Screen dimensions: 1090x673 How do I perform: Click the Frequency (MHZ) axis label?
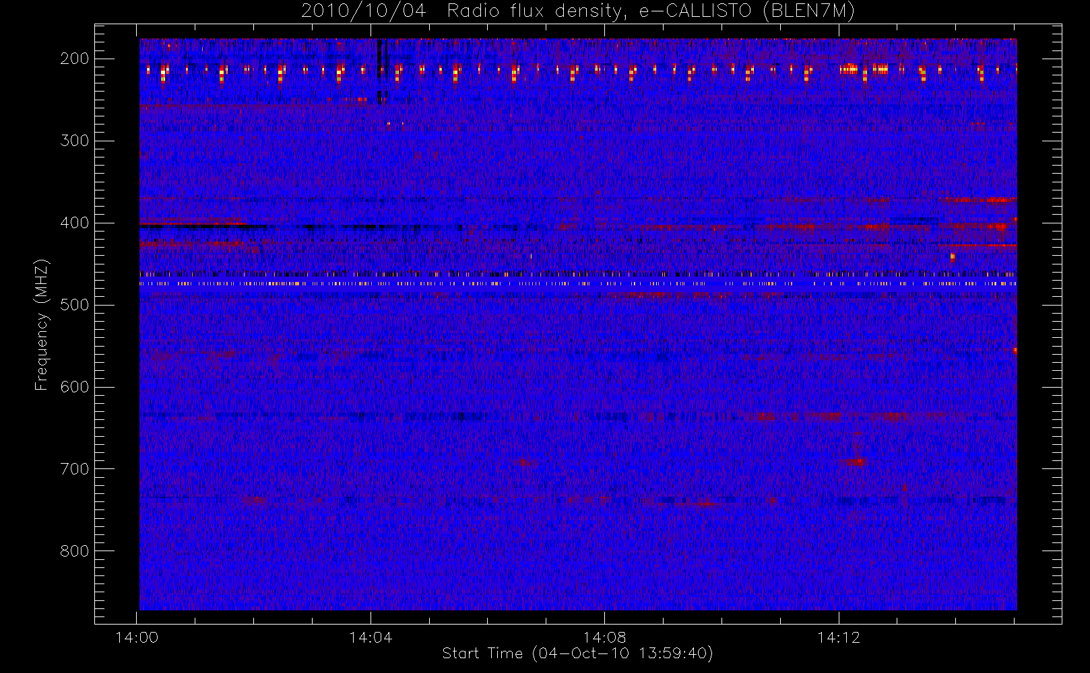[42, 324]
